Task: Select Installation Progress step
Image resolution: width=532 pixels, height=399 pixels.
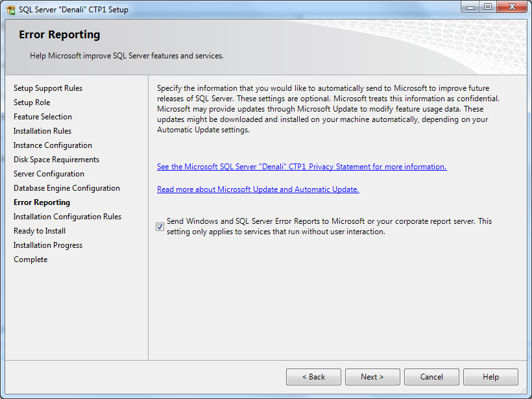Action: [x=48, y=245]
